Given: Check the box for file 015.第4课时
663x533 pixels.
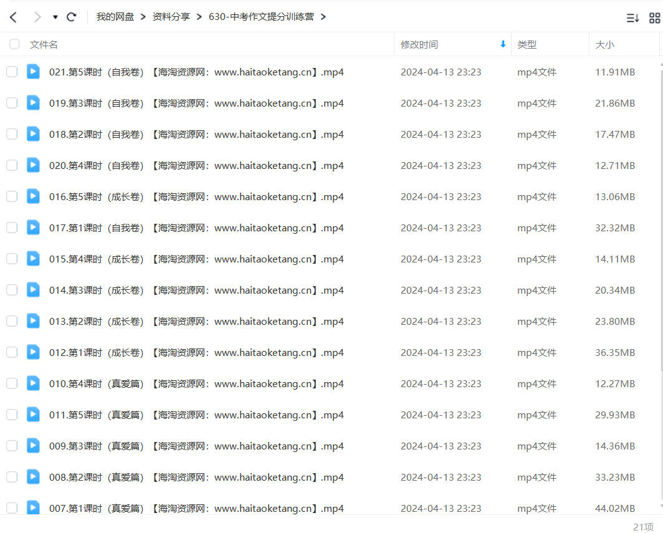Looking at the screenshot, I should point(12,259).
